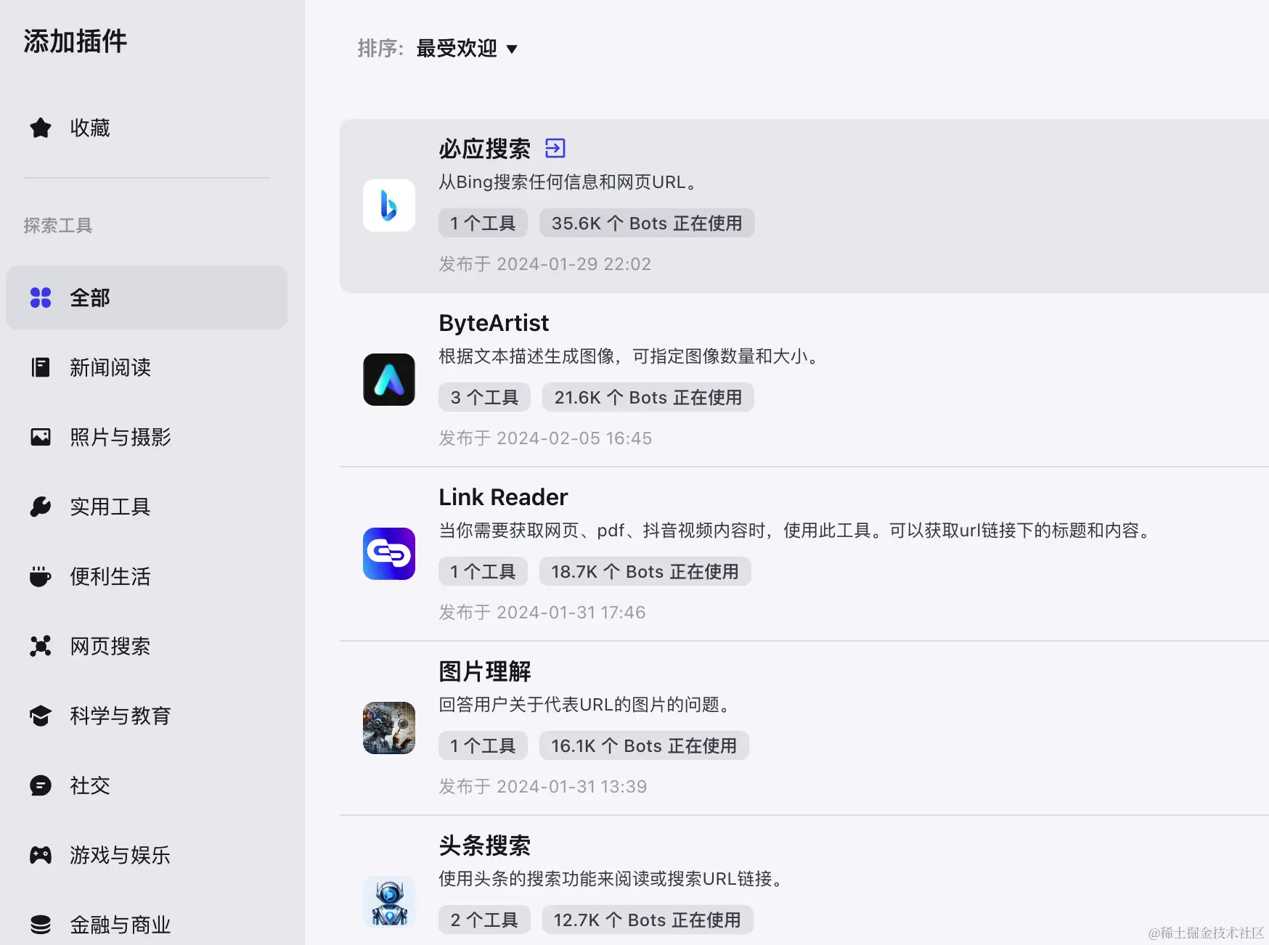1269x945 pixels.
Task: Click the picture icon beside 照片与摄影
Action: pos(41,437)
